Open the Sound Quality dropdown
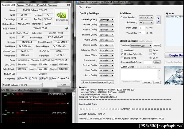 point(106,76)
